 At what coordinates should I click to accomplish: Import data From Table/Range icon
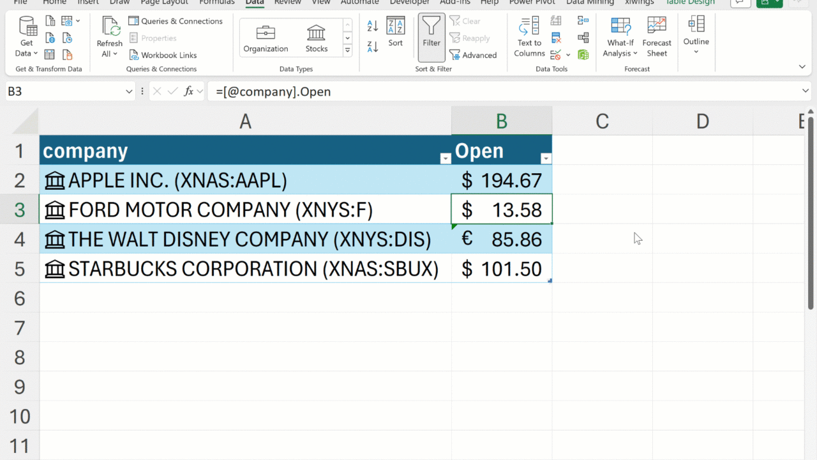[x=50, y=55]
